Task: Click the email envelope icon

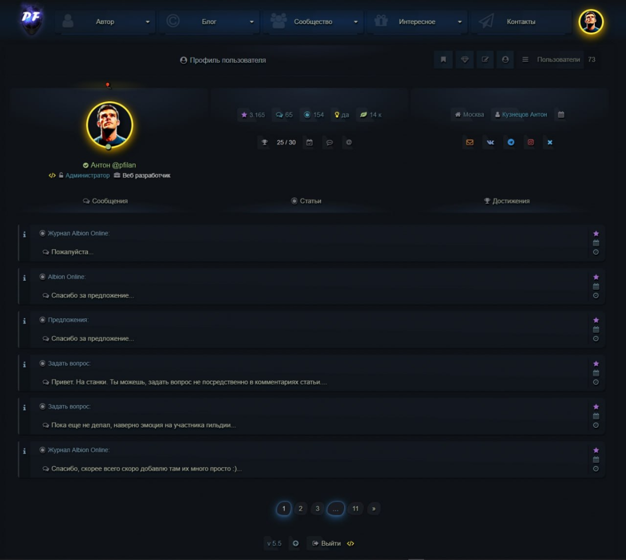Action: pos(470,142)
